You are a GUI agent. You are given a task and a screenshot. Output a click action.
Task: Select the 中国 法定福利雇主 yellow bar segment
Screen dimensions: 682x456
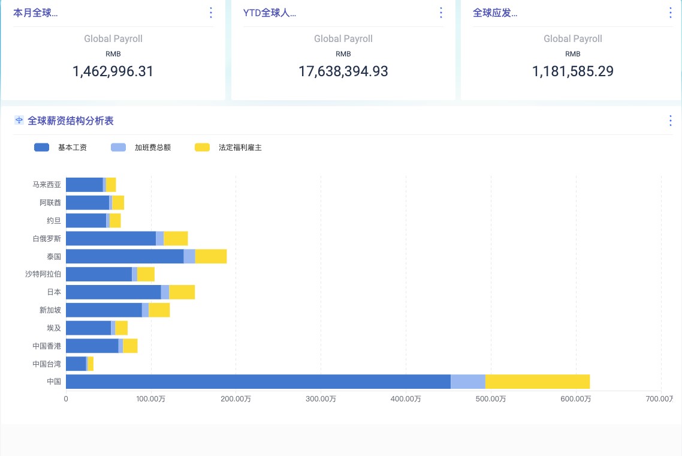(x=538, y=382)
